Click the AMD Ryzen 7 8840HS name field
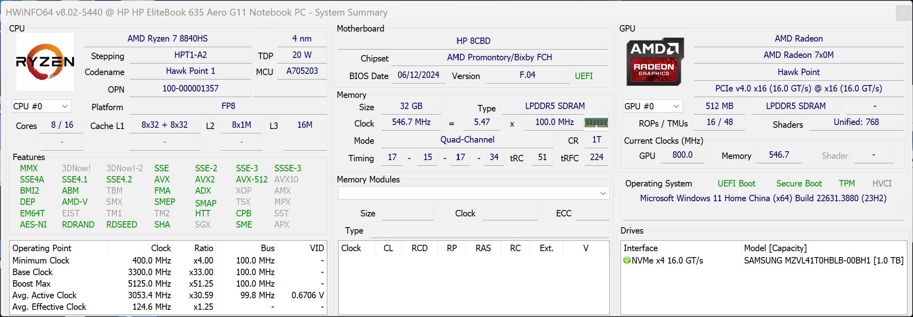The height and width of the screenshot is (317, 913). pyautogui.click(x=167, y=39)
